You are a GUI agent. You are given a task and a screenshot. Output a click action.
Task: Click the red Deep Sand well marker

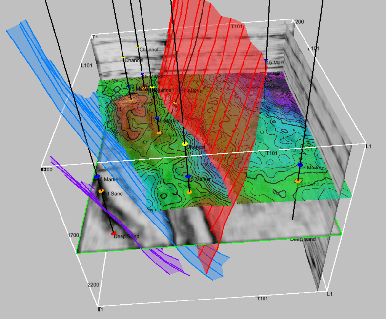click(x=113, y=234)
